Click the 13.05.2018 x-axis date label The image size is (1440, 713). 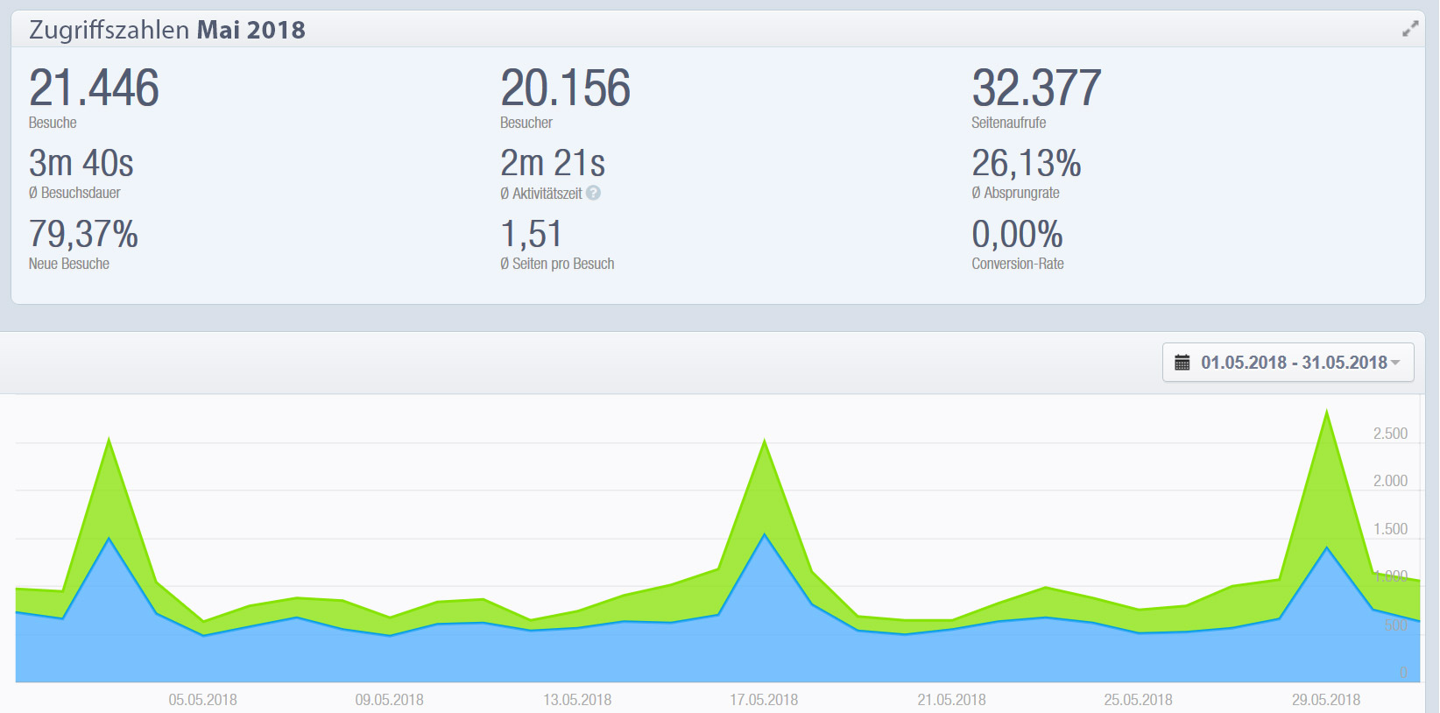[x=577, y=700]
